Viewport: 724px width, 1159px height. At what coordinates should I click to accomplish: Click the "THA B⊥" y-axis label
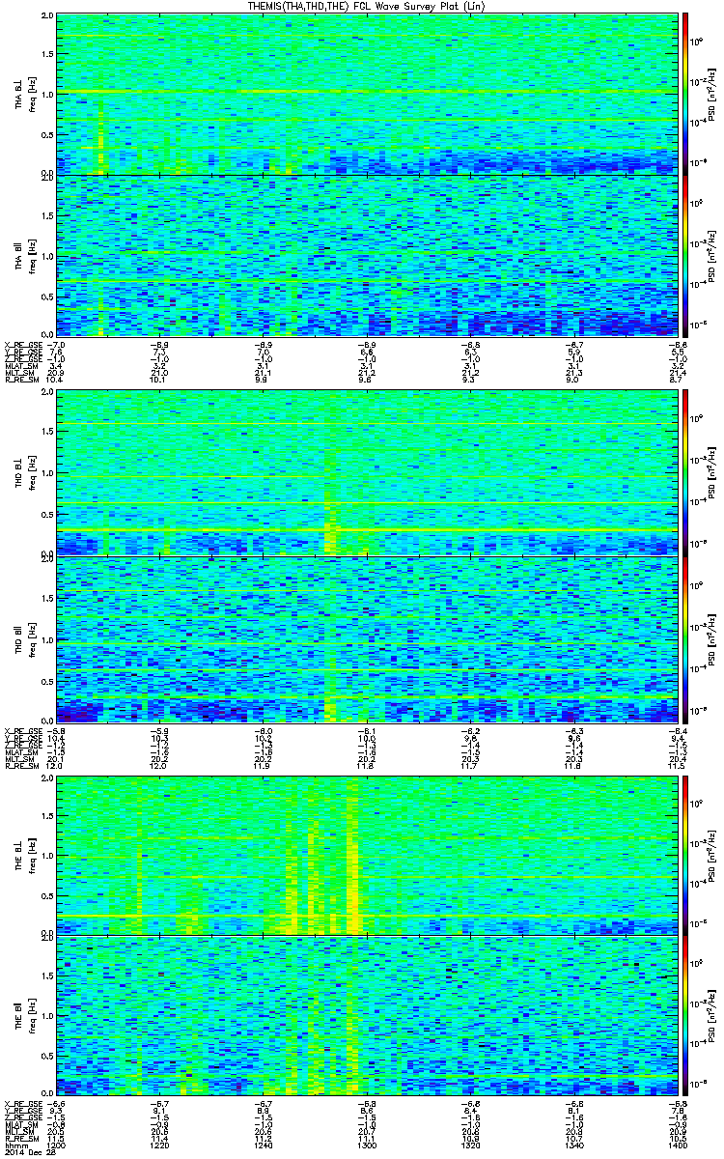tap(19, 94)
